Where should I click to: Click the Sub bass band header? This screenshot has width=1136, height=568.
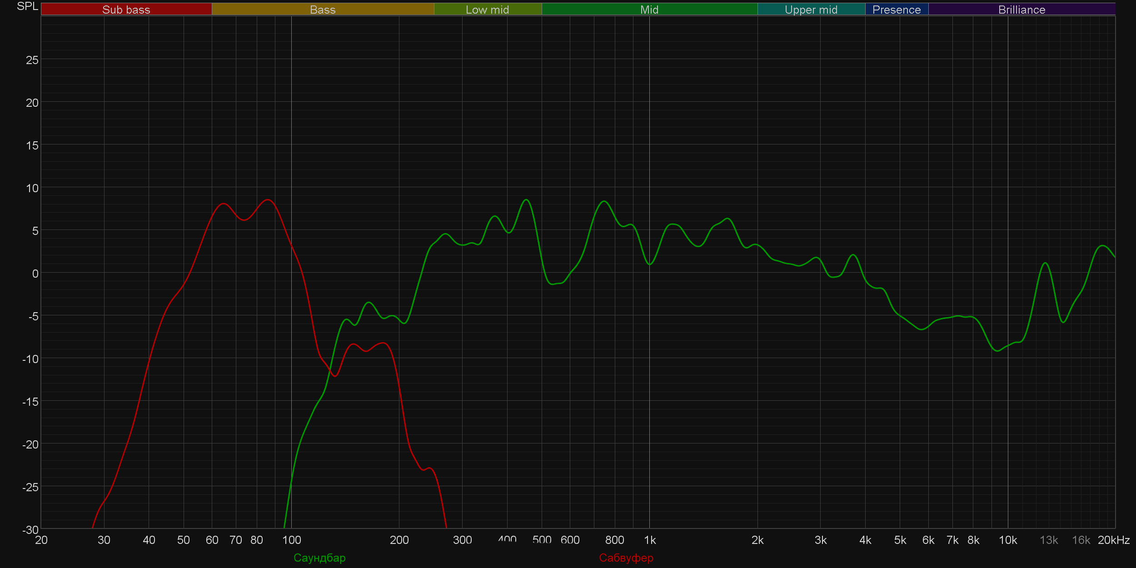click(x=126, y=10)
